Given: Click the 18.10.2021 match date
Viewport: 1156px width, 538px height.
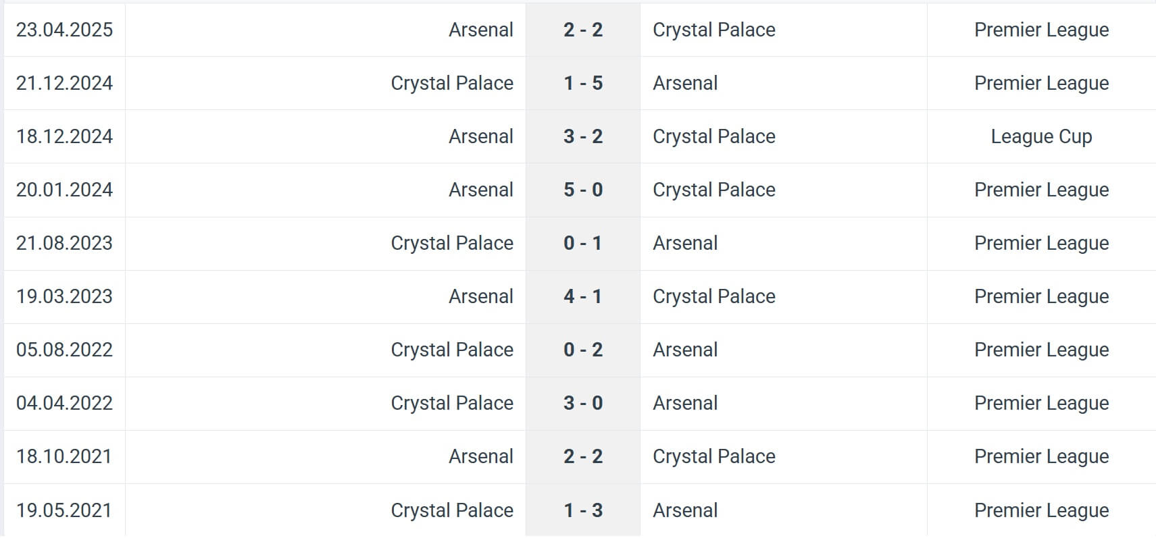Looking at the screenshot, I should coord(64,456).
